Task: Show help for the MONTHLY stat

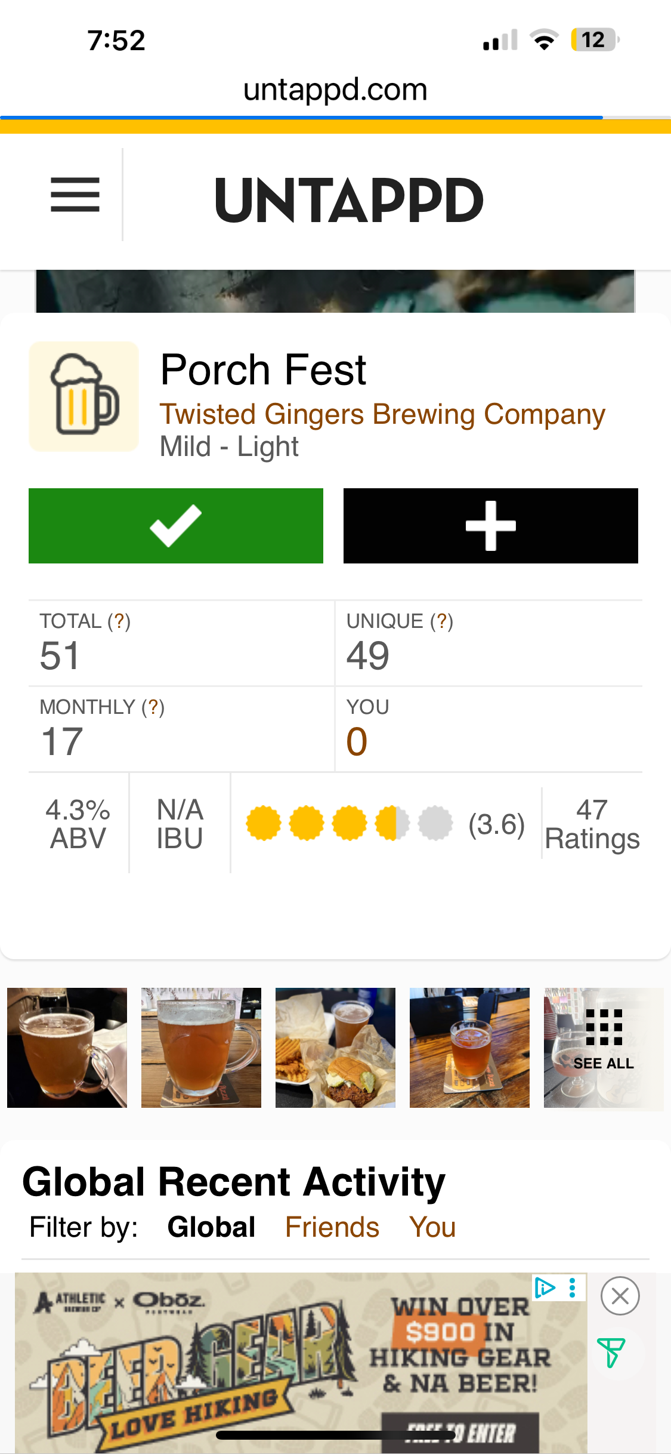Action: 153,707
